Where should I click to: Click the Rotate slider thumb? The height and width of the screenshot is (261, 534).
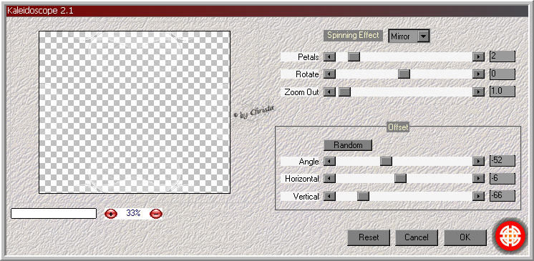(404, 74)
